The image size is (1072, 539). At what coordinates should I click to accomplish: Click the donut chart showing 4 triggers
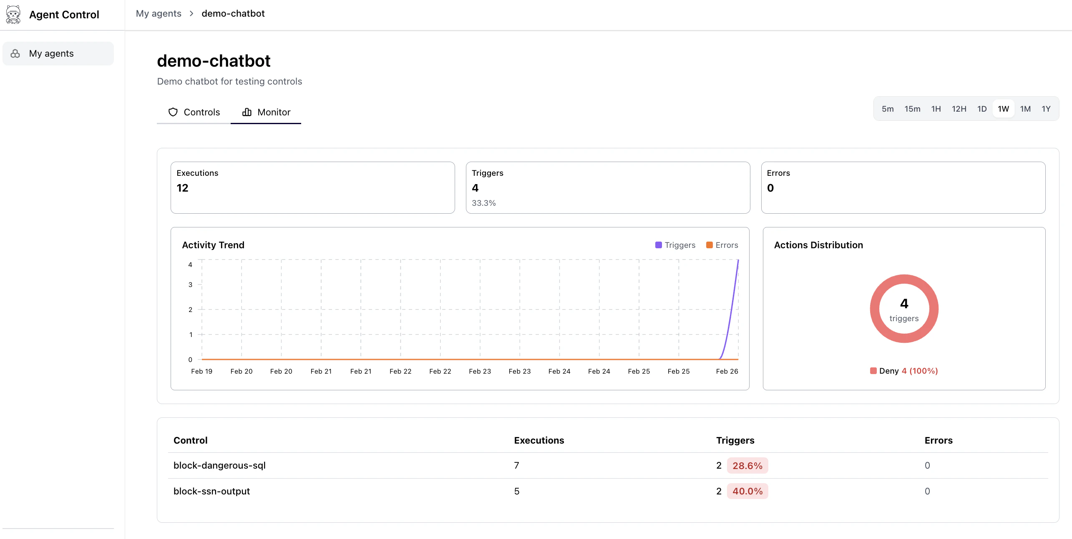pyautogui.click(x=904, y=309)
